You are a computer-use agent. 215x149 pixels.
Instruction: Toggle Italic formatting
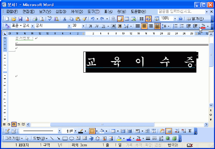(x=97, y=26)
